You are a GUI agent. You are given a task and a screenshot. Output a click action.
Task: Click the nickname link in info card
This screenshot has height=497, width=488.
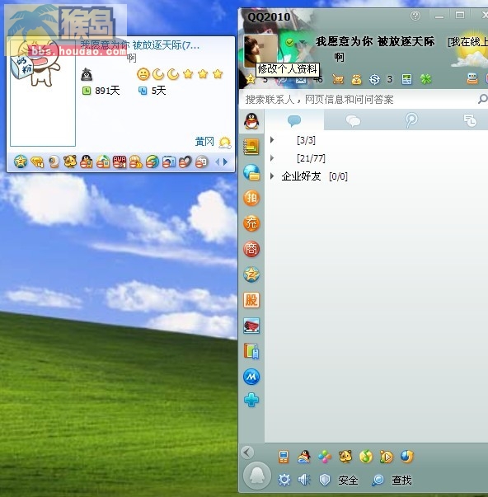140,45
